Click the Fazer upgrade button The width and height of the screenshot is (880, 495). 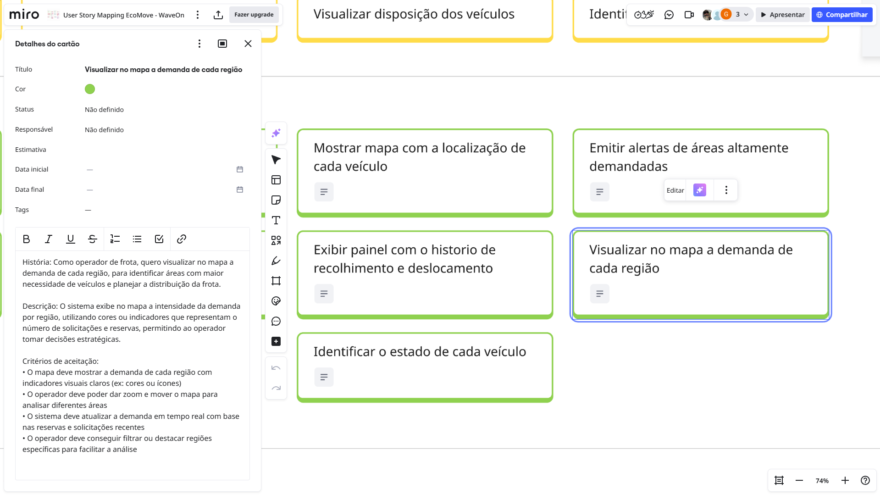pyautogui.click(x=254, y=15)
